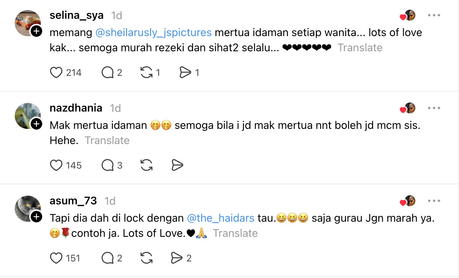Open the @the_haidars mention link
Screen dimensions: 459x278
coord(220,218)
